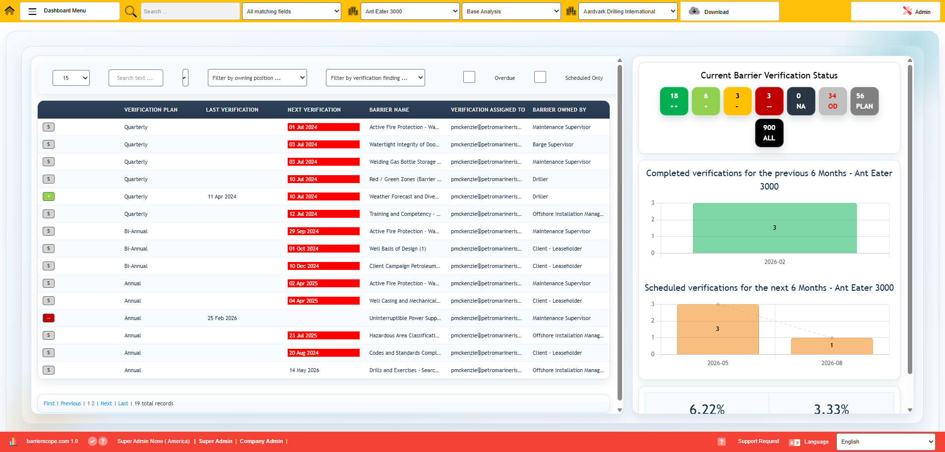Screen dimensions: 945x452
Task: Filter by the 56 PLAN tile
Action: pyautogui.click(x=865, y=101)
